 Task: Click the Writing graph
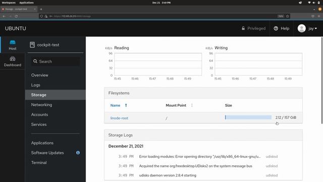[258, 64]
